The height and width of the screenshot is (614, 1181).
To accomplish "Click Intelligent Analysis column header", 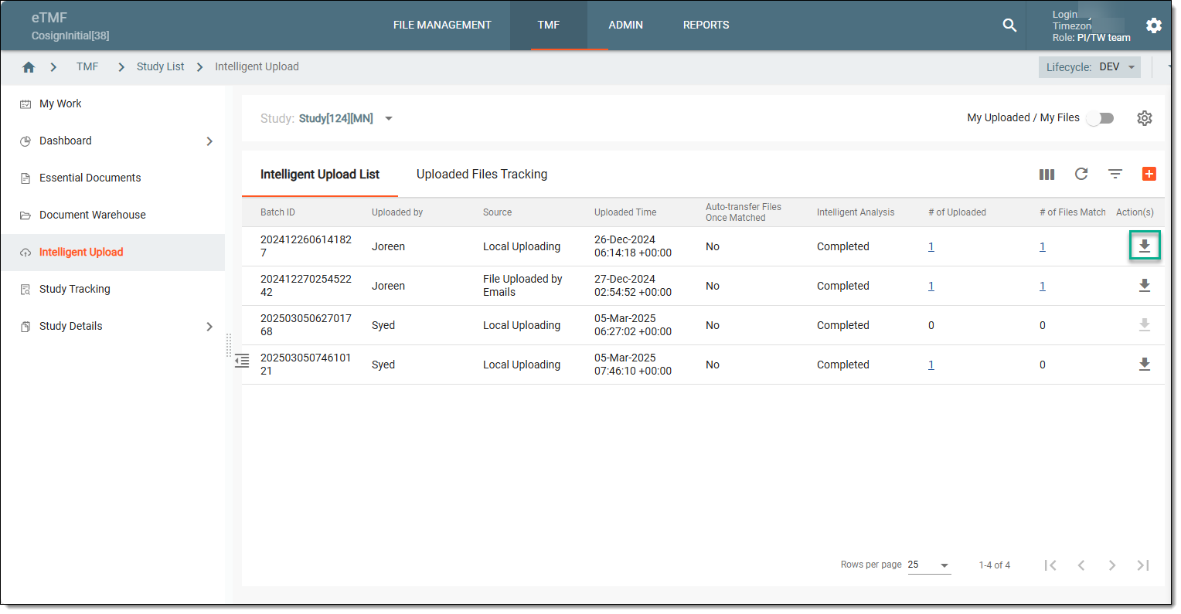I will point(856,212).
